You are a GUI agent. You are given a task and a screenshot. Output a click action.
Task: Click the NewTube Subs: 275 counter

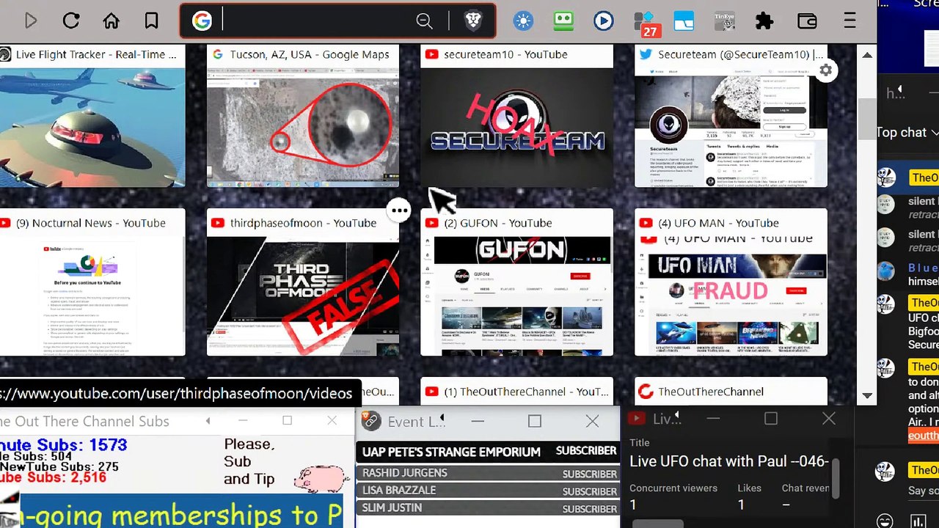[59, 466]
